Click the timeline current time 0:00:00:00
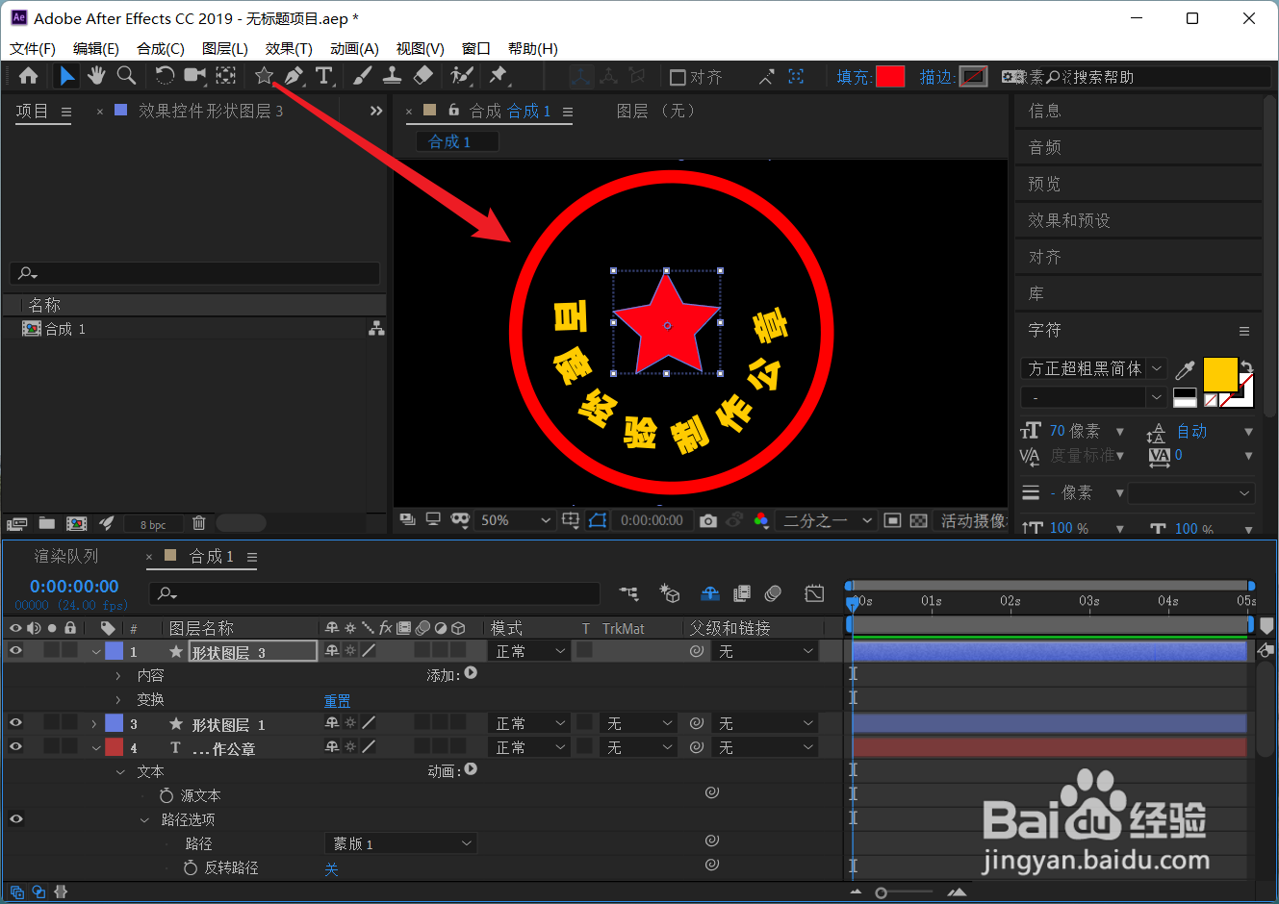The height and width of the screenshot is (904, 1279). [x=74, y=586]
